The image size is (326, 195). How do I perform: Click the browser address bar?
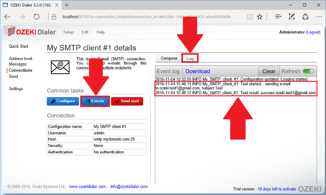pos(147,17)
